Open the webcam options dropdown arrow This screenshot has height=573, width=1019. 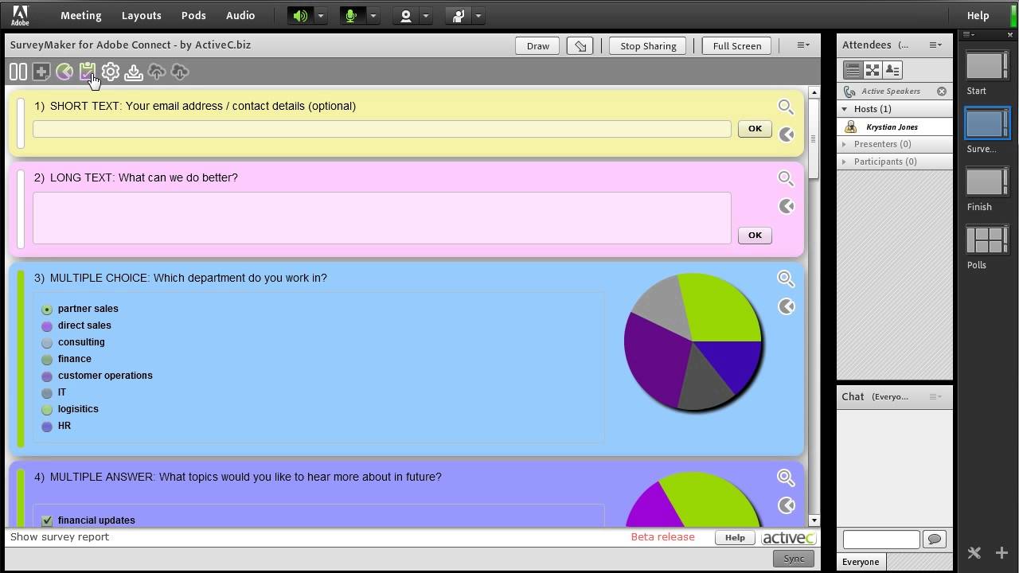[x=425, y=16]
